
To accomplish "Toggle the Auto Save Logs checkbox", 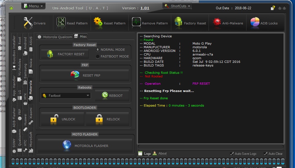I will click(x=232, y=154).
